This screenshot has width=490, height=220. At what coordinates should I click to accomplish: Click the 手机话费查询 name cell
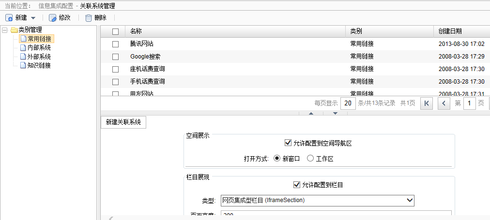pos(148,81)
